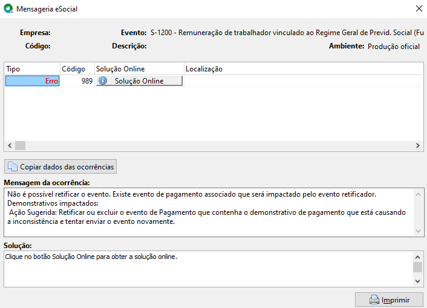427x308 pixels.
Task: Click right arrow of table horizontal scrollbar
Action: coord(418,146)
